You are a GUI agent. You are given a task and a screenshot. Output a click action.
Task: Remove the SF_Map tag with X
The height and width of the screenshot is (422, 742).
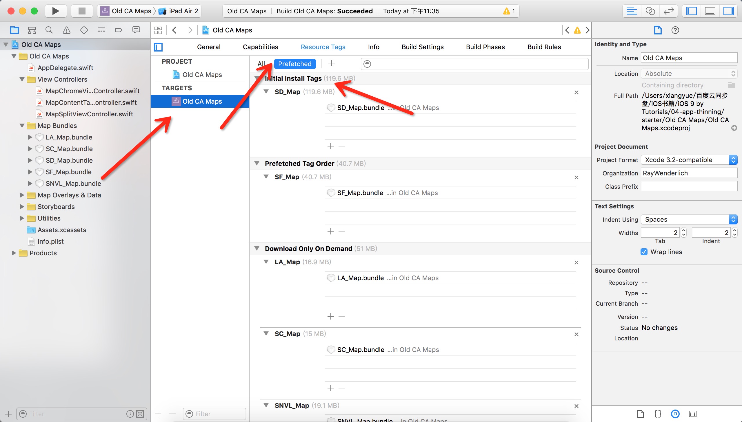point(576,177)
